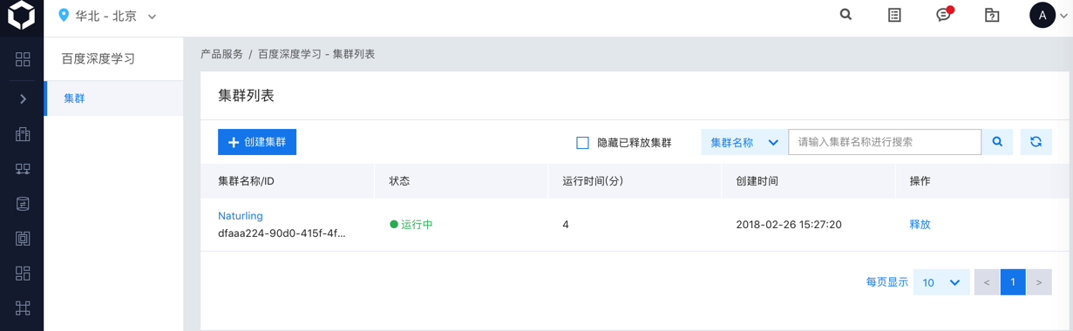Open the top bar search icon

[x=845, y=15]
